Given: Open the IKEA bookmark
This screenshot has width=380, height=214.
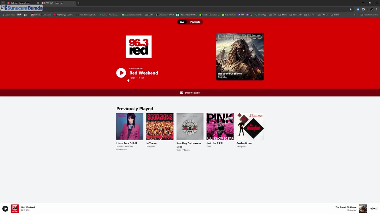Looking at the screenshot, I should tap(19, 15).
